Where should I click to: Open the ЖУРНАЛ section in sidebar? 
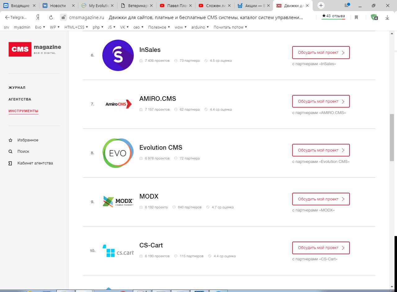17,88
